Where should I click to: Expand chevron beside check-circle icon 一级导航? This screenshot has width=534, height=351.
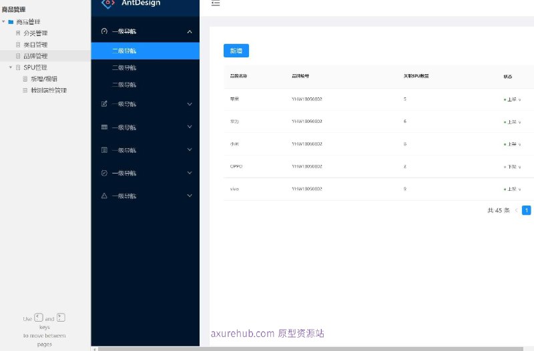[x=190, y=173]
